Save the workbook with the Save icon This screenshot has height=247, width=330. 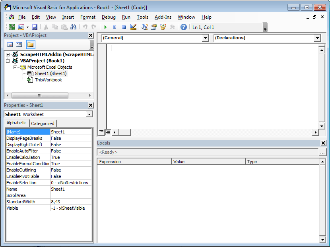click(x=35, y=27)
